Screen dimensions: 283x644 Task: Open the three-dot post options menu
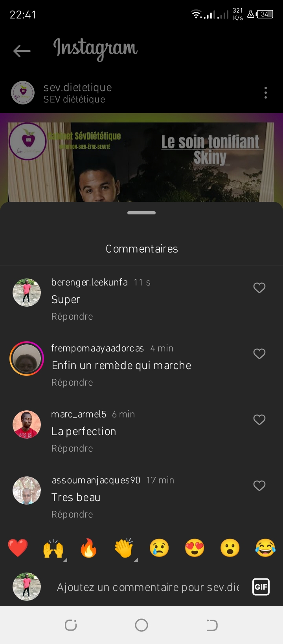coord(266,93)
